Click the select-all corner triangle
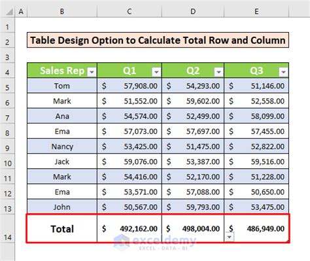This screenshot has width=310, height=261. pyautogui.click(x=9, y=12)
